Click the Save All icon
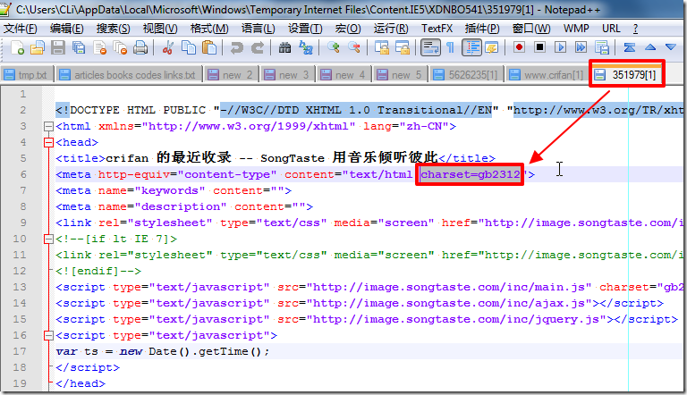687x395 pixels. point(79,47)
